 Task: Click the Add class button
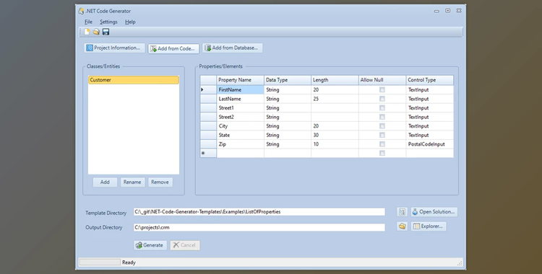(x=105, y=182)
